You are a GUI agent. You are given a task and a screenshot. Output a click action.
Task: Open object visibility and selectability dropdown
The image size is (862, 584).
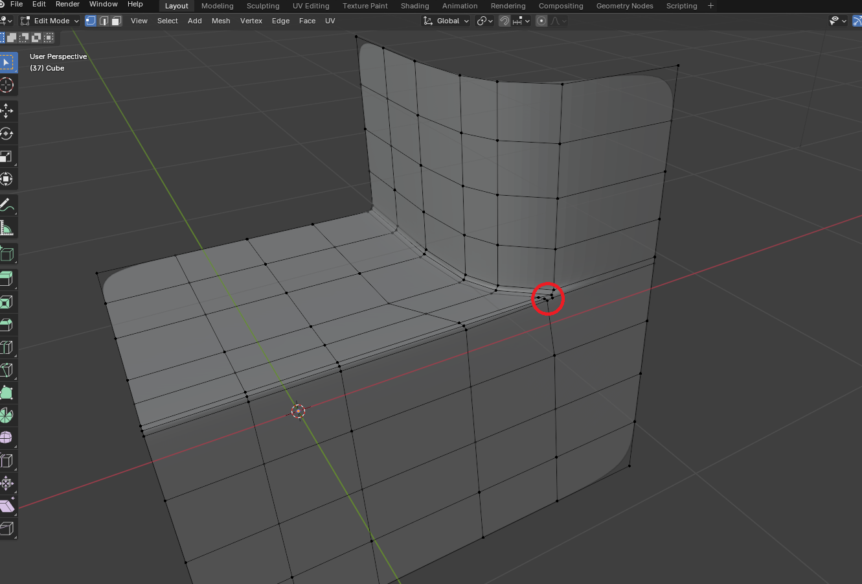[838, 21]
